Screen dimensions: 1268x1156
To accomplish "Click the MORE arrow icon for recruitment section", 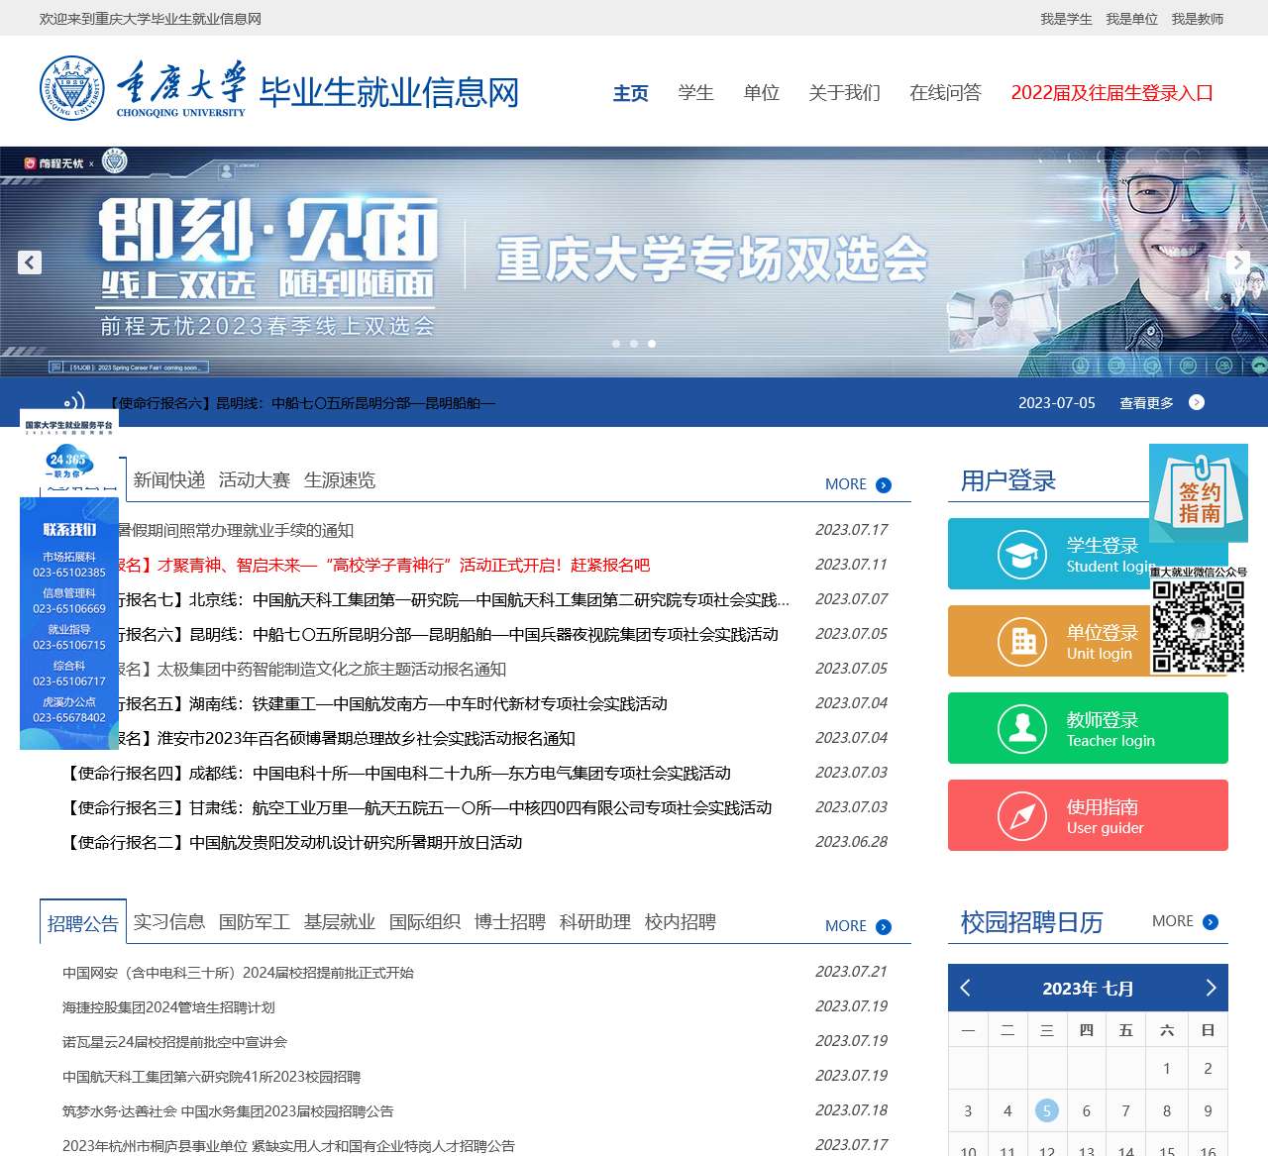I will [884, 926].
